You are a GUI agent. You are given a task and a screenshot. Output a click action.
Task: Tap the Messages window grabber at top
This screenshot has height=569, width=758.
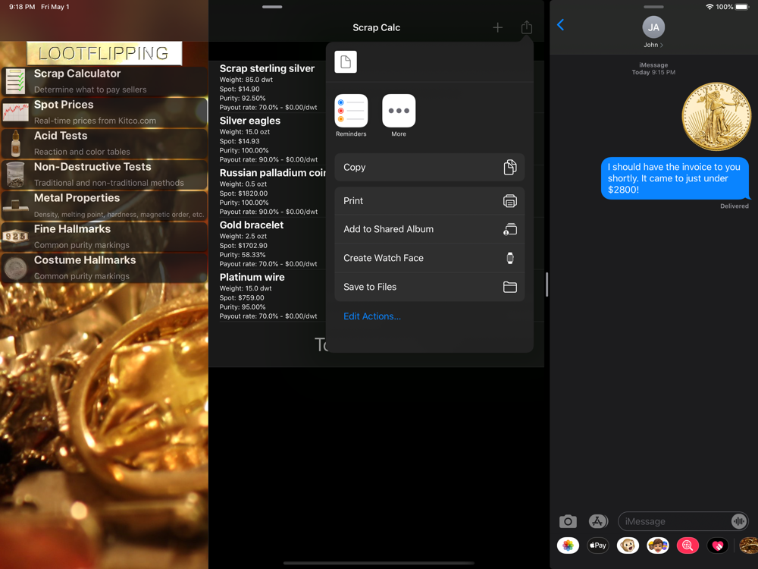tap(653, 7)
